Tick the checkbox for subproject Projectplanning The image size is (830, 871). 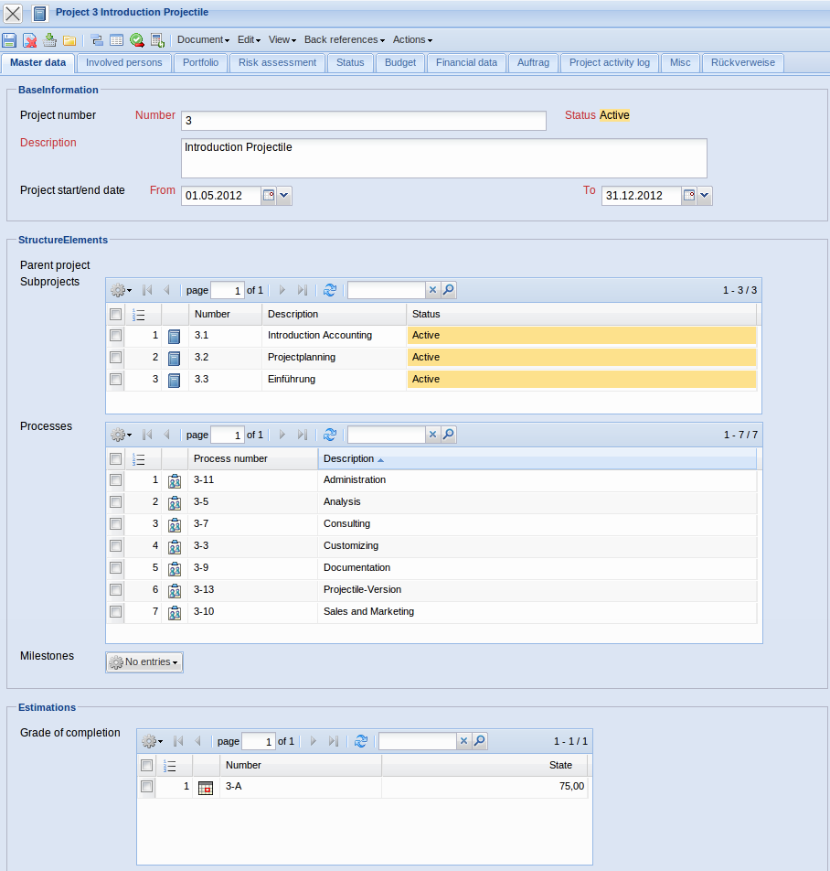[115, 357]
